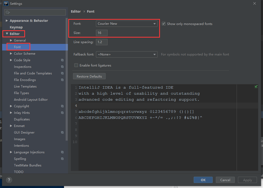Expand the Color Scheme node
This screenshot has height=188, width=263.
click(11, 54)
